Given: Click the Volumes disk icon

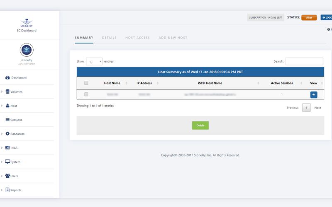Looking at the screenshot, I should [x=7, y=92].
